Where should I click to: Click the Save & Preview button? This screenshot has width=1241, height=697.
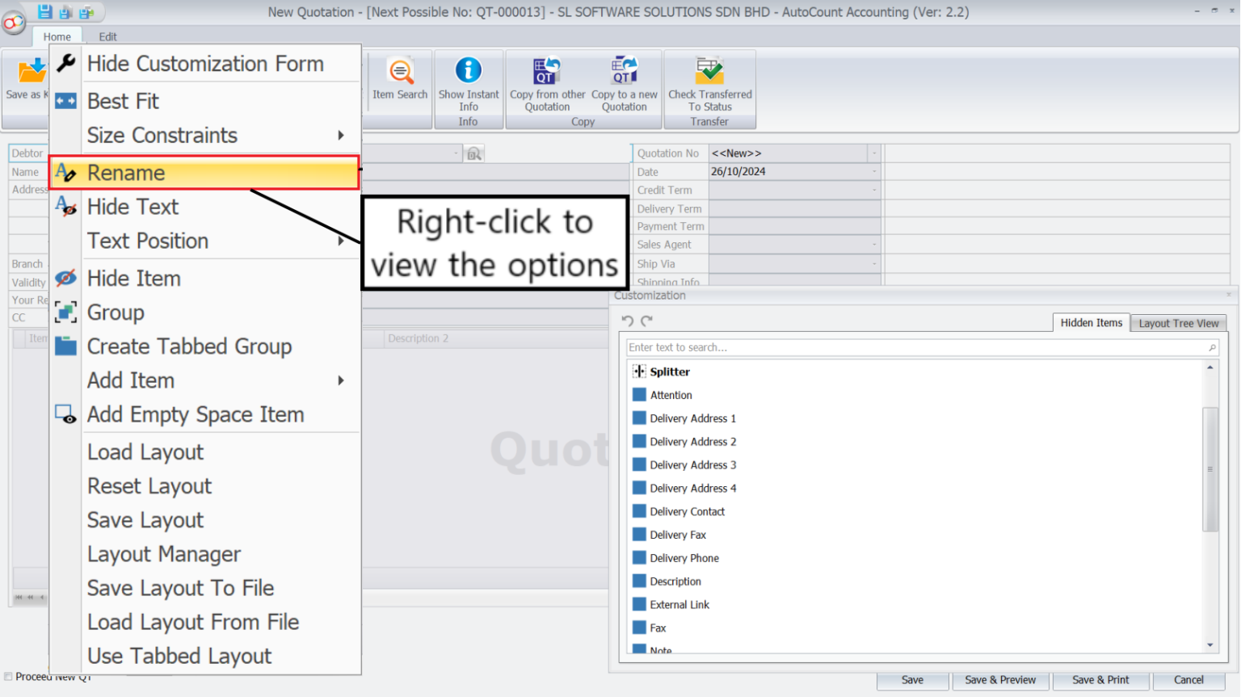coord(1000,680)
